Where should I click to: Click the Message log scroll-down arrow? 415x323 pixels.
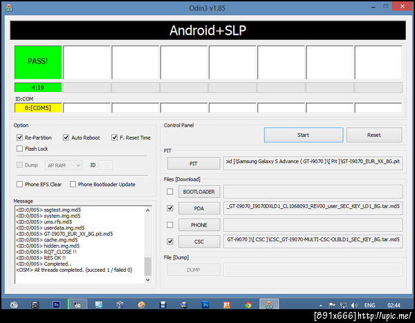tap(148, 280)
